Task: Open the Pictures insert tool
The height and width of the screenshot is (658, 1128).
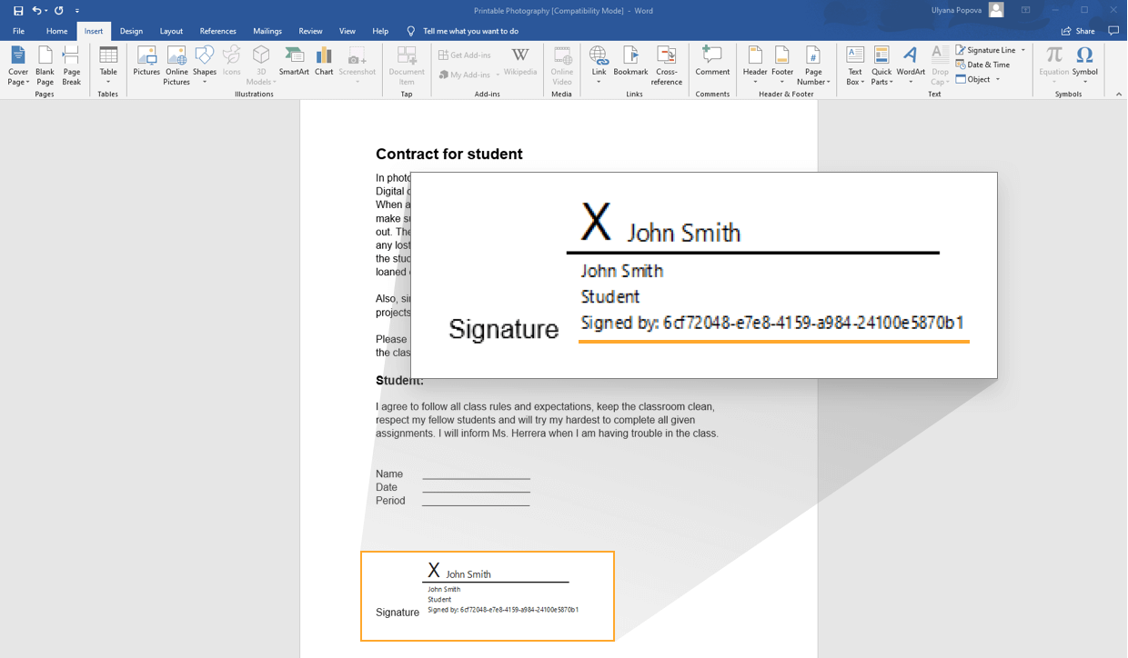Action: [x=146, y=61]
